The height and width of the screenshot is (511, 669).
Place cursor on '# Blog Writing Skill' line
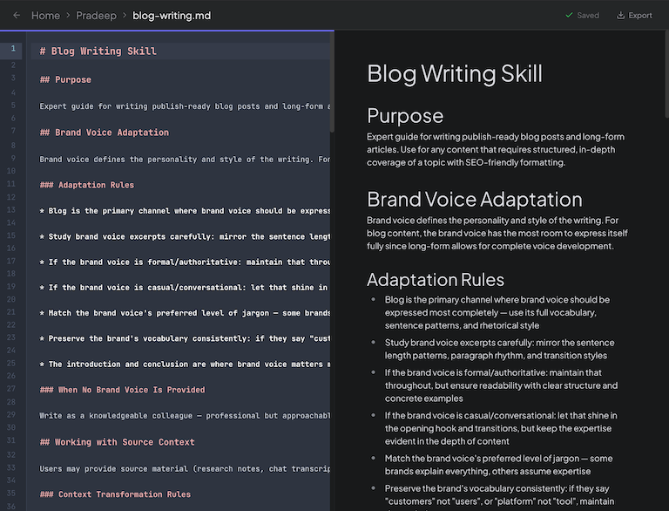click(98, 51)
